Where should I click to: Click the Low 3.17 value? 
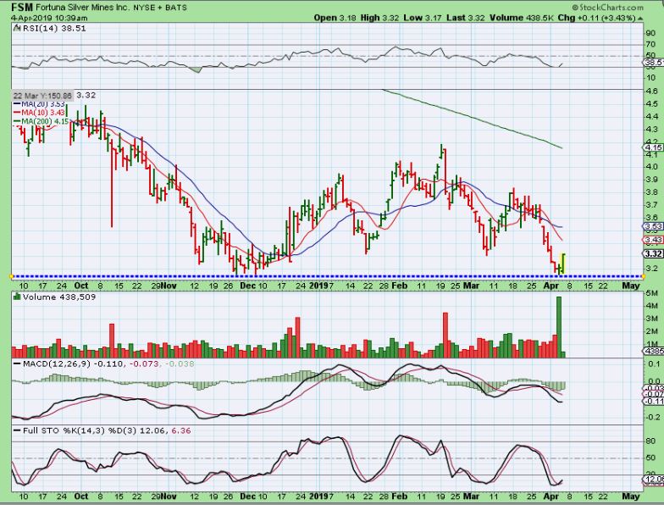[422, 18]
